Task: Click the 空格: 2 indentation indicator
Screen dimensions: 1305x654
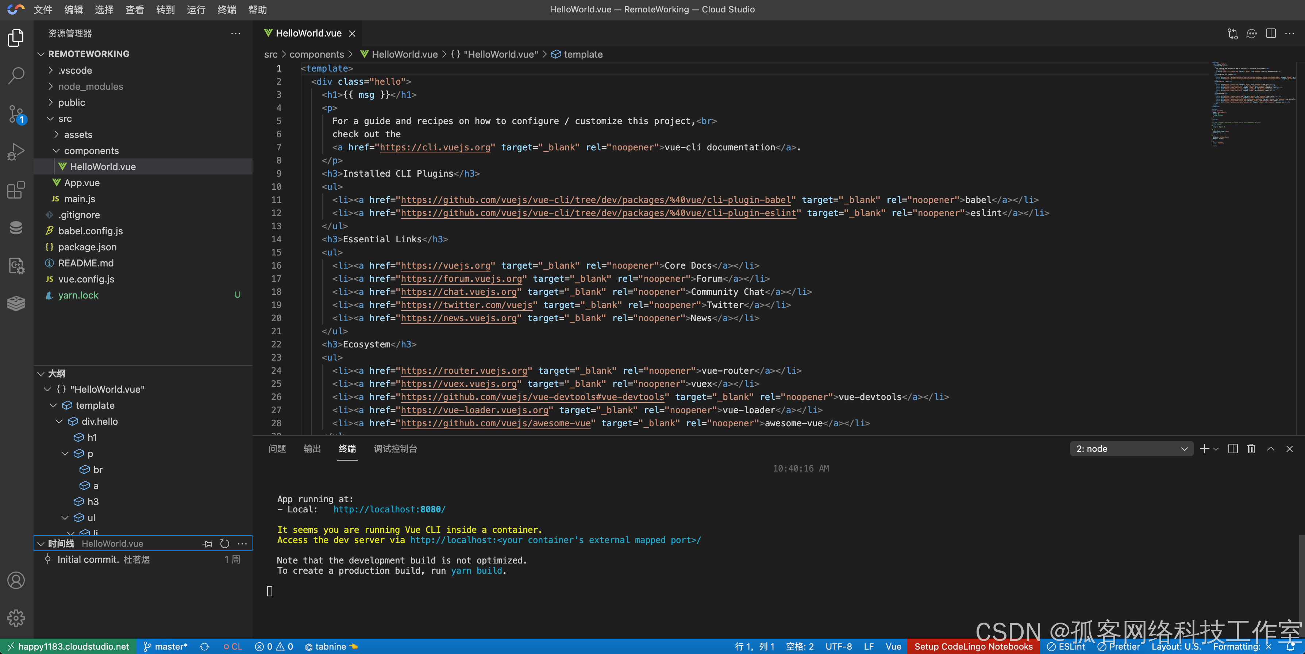Action: pos(800,646)
